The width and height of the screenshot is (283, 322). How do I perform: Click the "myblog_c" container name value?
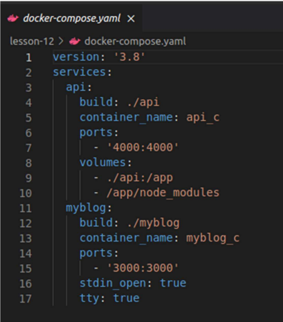[x=213, y=238]
